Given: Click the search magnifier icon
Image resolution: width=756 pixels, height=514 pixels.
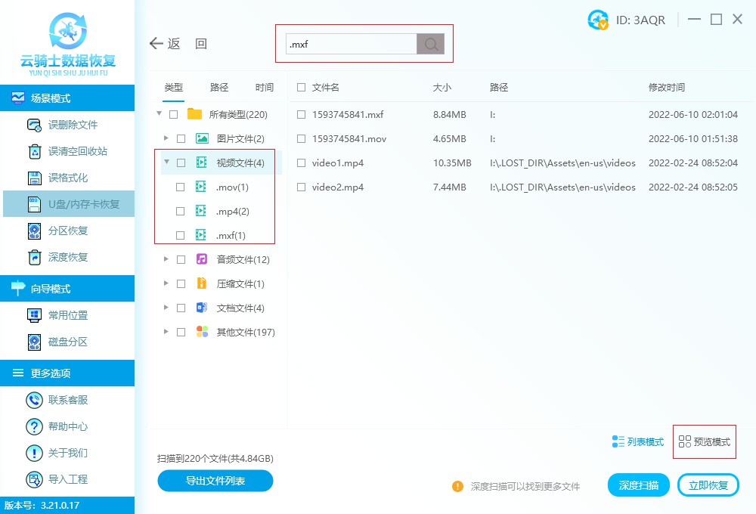Looking at the screenshot, I should tap(430, 44).
